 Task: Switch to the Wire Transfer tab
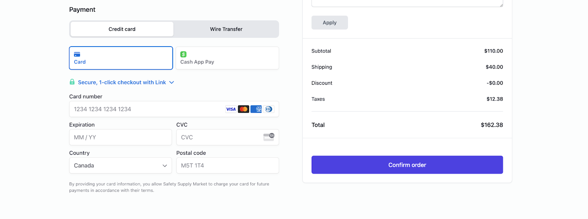(226, 29)
